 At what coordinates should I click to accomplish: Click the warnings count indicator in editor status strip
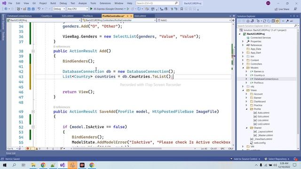tap(38, 148)
